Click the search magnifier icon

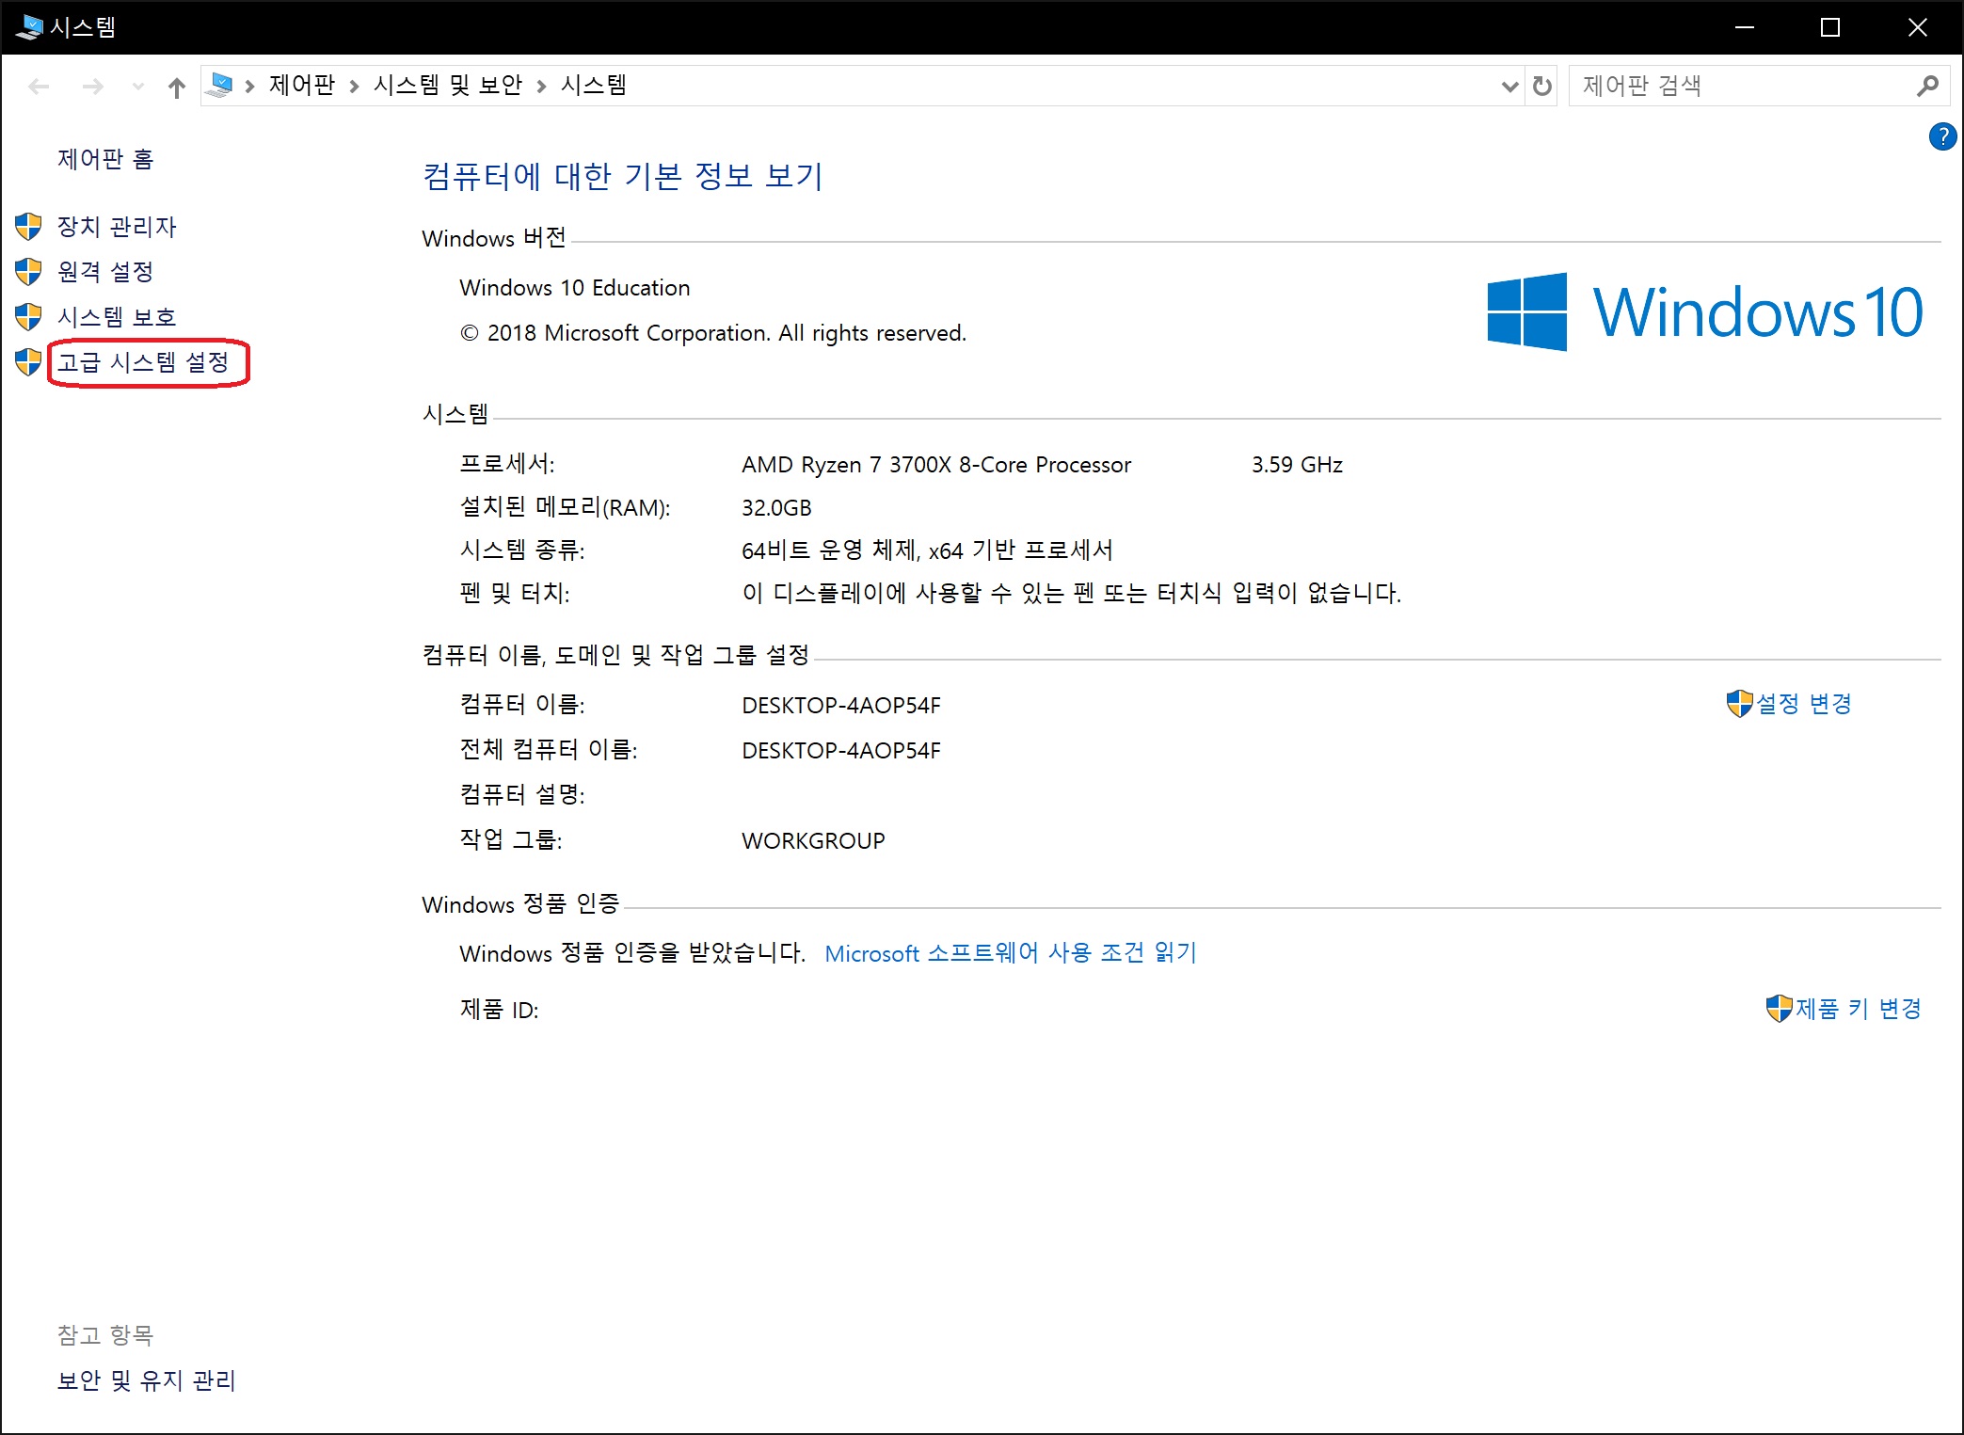(1926, 87)
